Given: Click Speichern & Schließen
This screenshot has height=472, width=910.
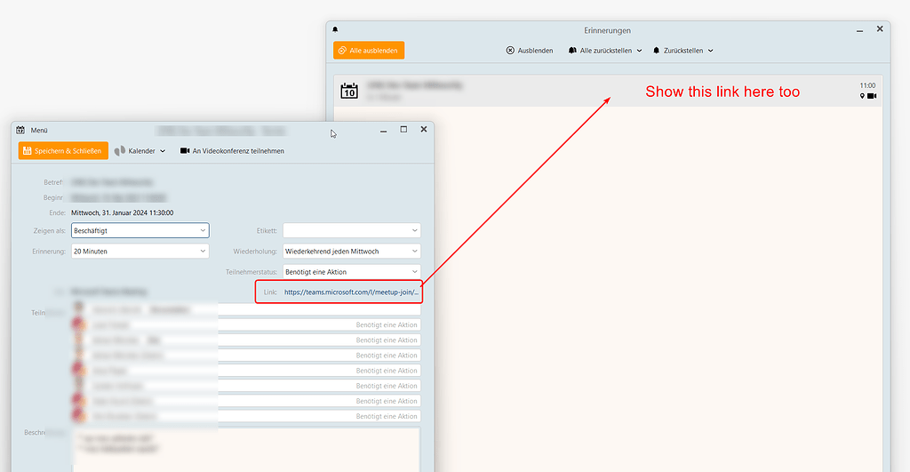Looking at the screenshot, I should 63,151.
